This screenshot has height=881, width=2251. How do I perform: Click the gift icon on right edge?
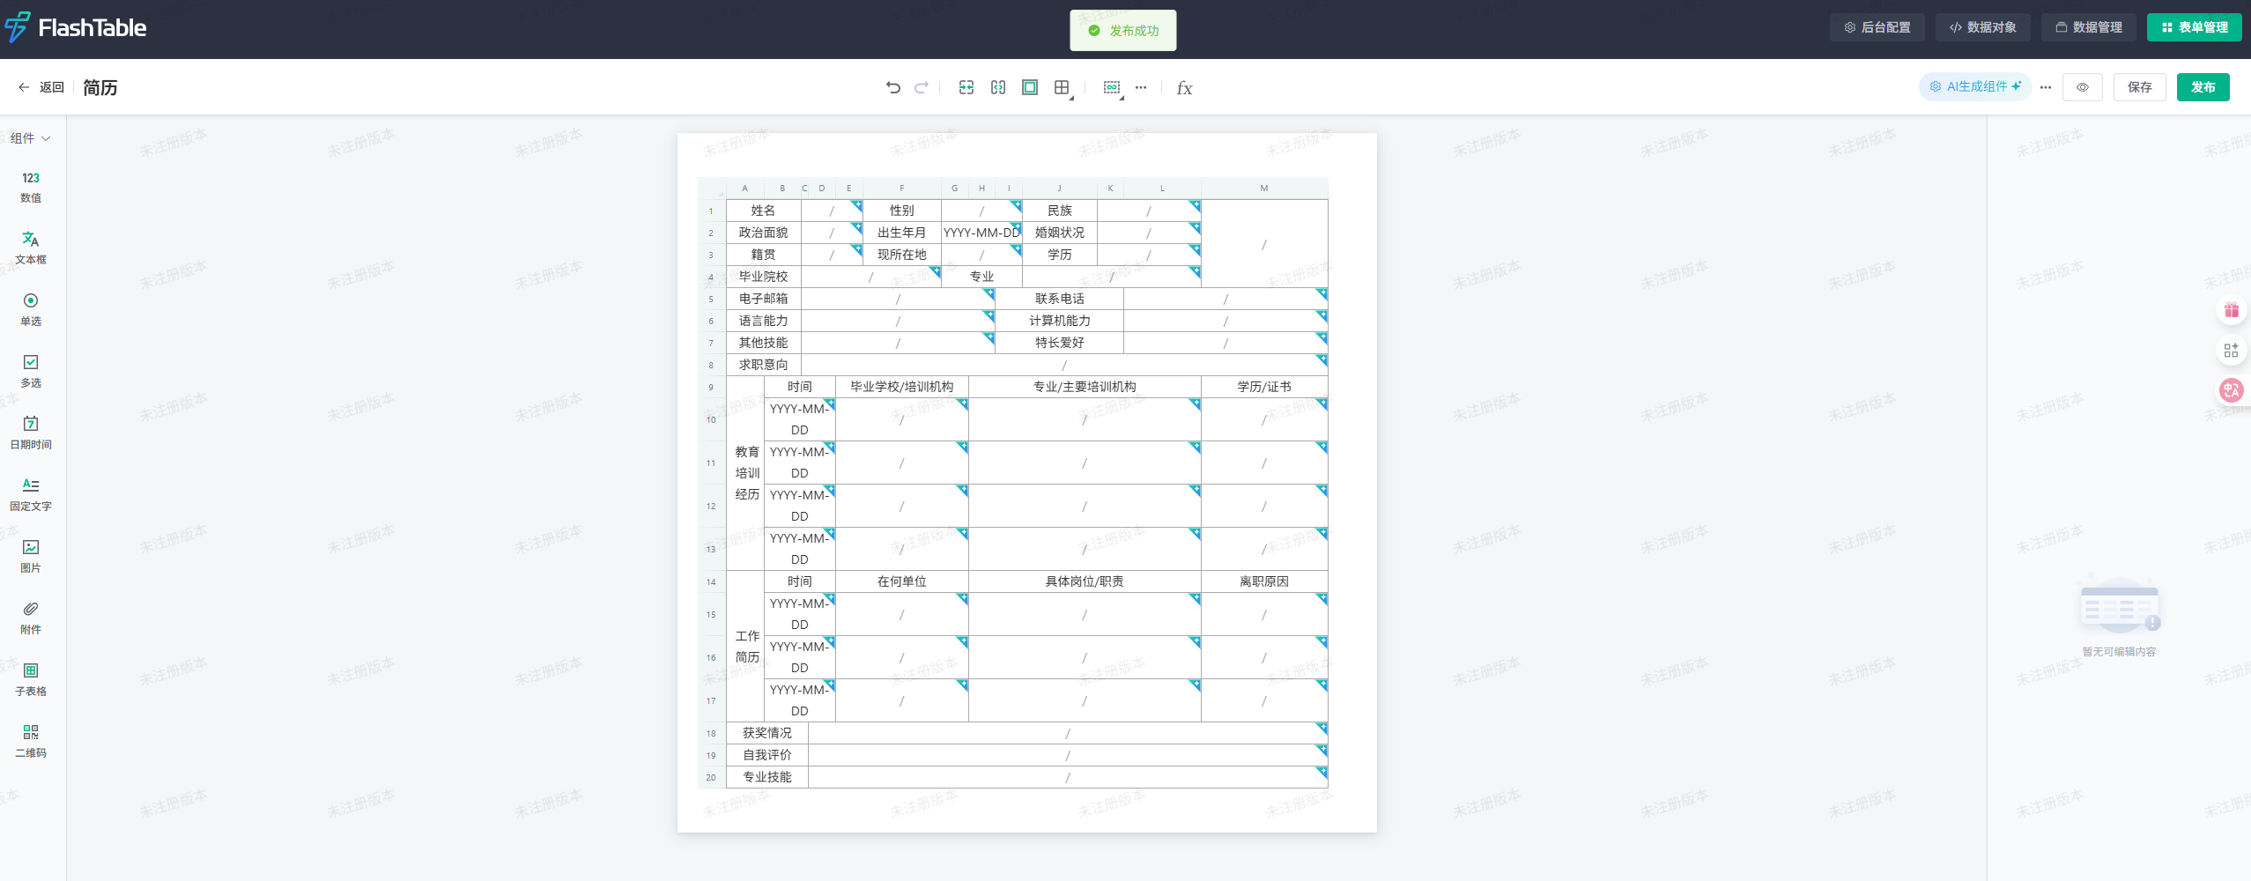coord(2232,310)
